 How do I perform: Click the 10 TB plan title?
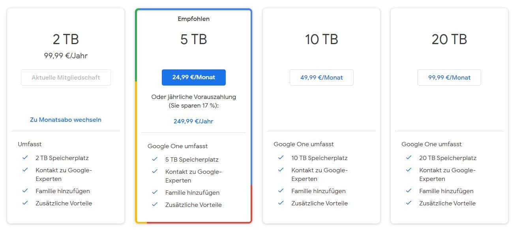[321, 39]
